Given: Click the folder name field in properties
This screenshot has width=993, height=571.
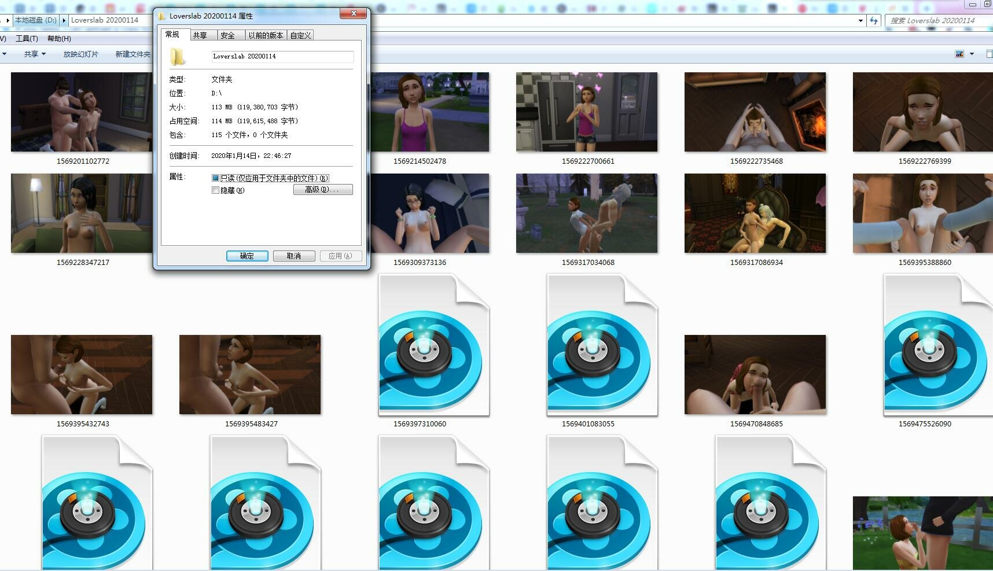Looking at the screenshot, I should 282,56.
